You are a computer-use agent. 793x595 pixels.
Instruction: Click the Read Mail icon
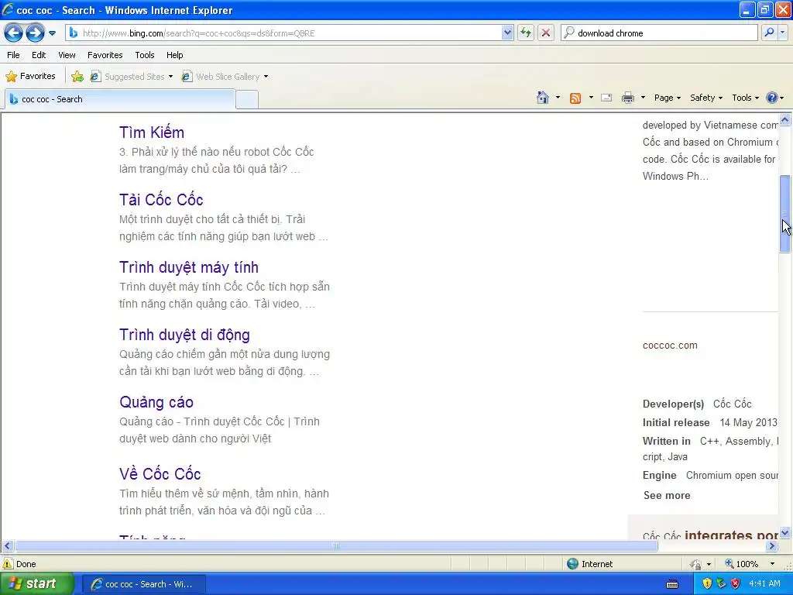coord(606,98)
